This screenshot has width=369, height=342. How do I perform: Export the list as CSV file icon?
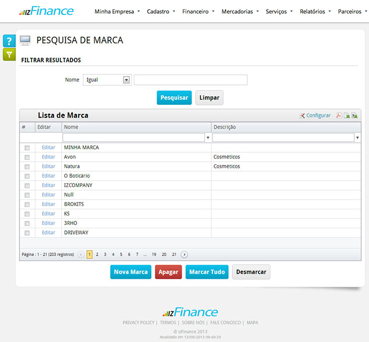tap(355, 115)
